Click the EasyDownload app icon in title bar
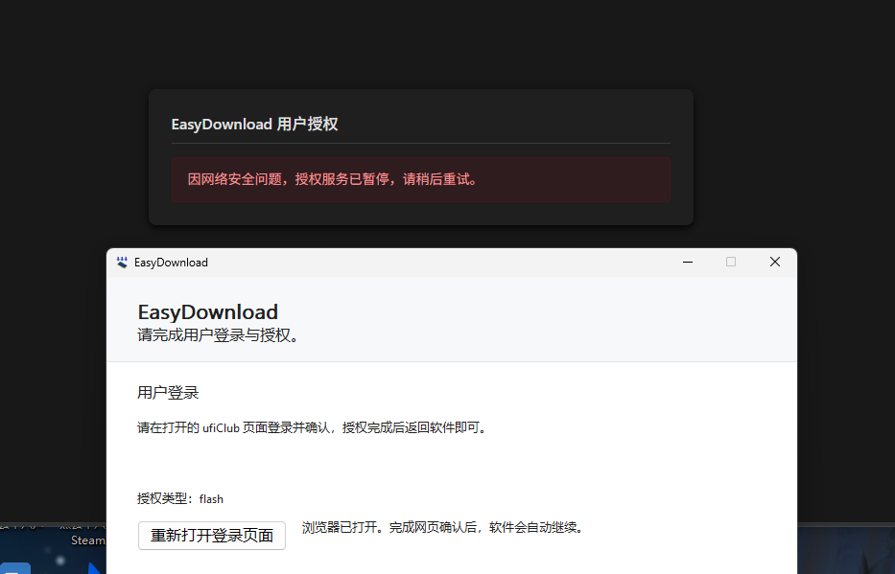Screen dimensions: 895x574 click(x=122, y=263)
